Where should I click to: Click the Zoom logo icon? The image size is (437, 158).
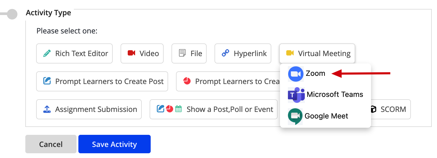[296, 74]
